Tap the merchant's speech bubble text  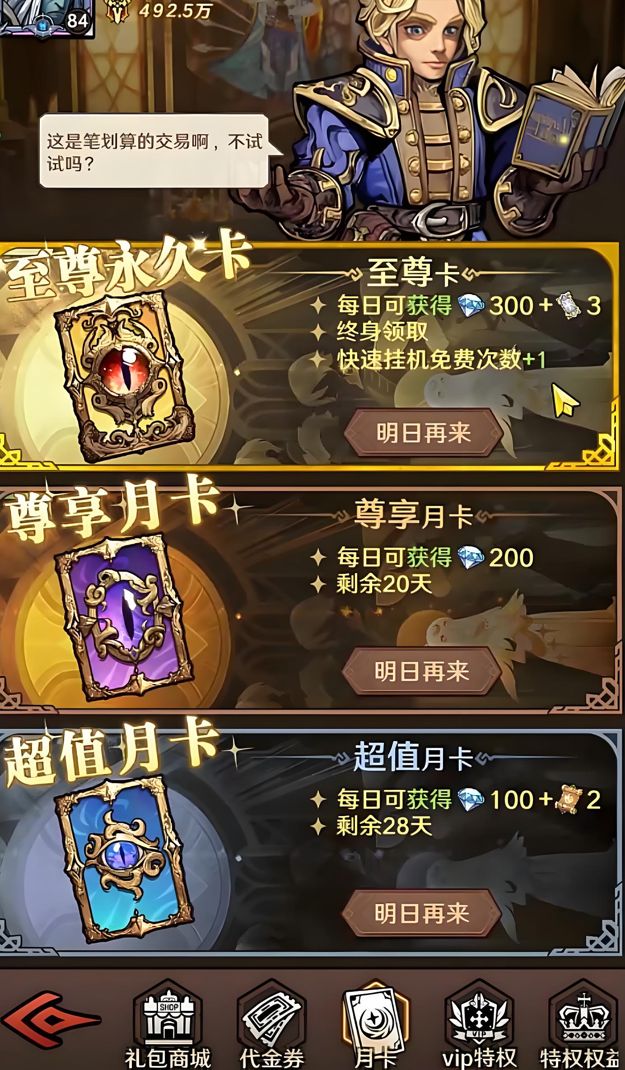click(x=154, y=152)
